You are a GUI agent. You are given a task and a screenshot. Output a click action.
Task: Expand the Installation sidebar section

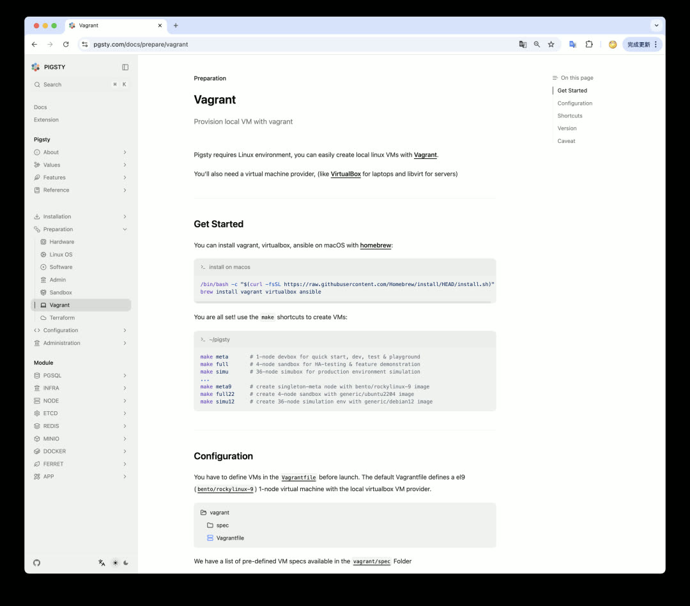[125, 216]
